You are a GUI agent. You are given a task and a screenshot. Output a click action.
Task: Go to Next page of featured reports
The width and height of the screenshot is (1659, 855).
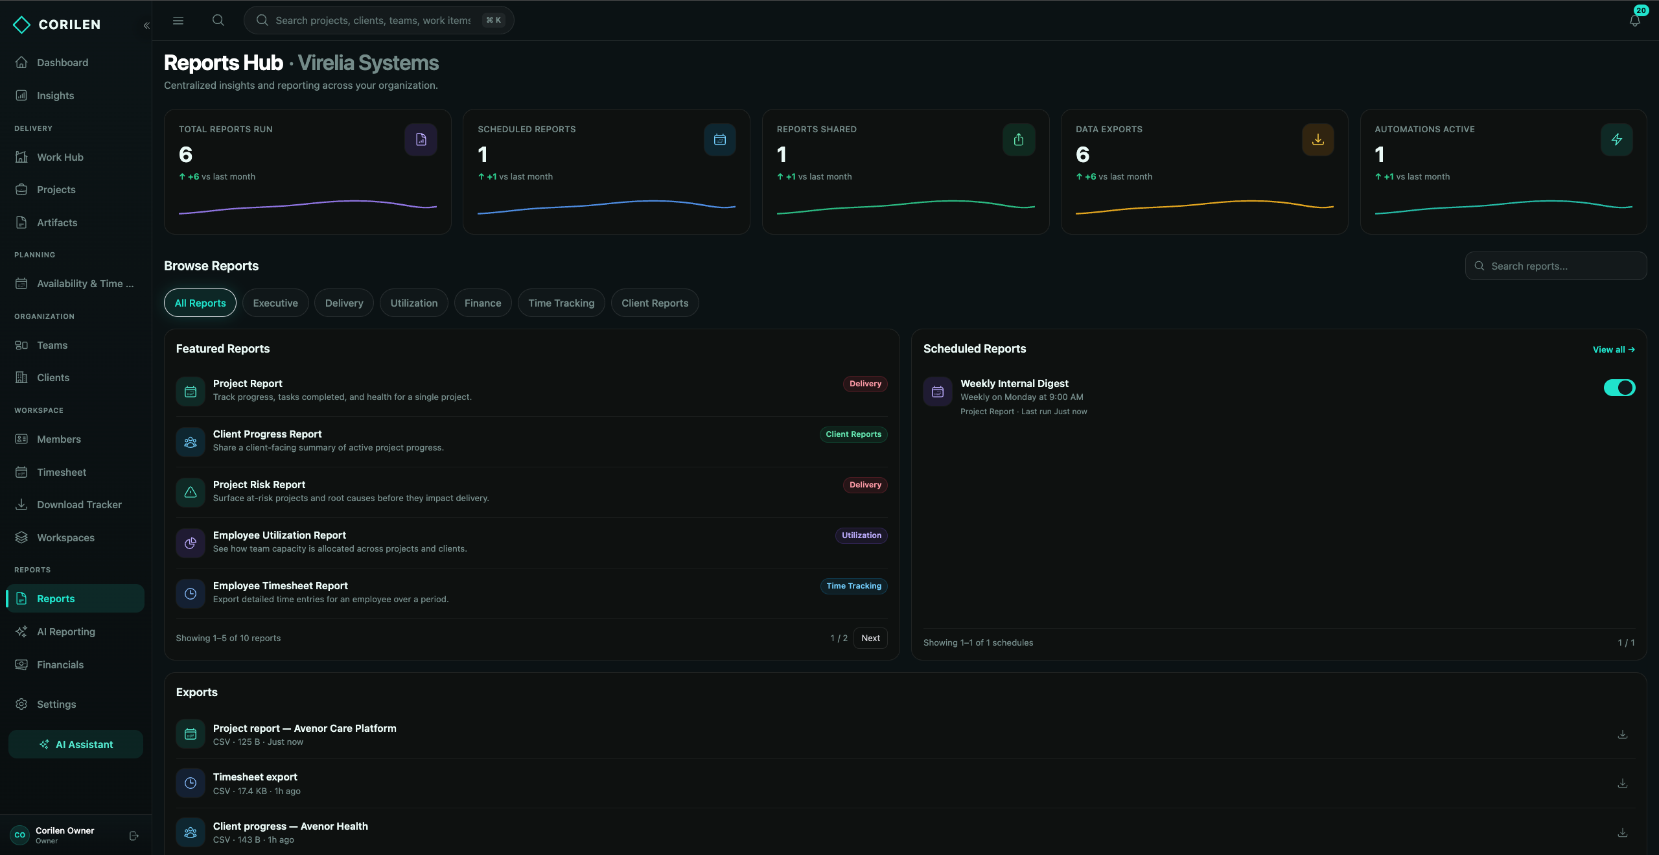pos(870,638)
